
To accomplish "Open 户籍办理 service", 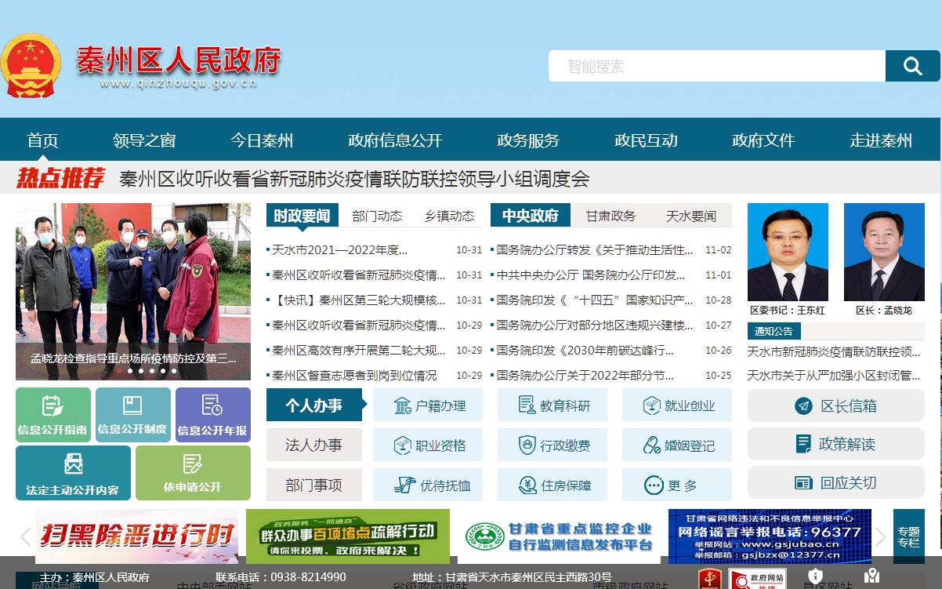I will (x=428, y=405).
